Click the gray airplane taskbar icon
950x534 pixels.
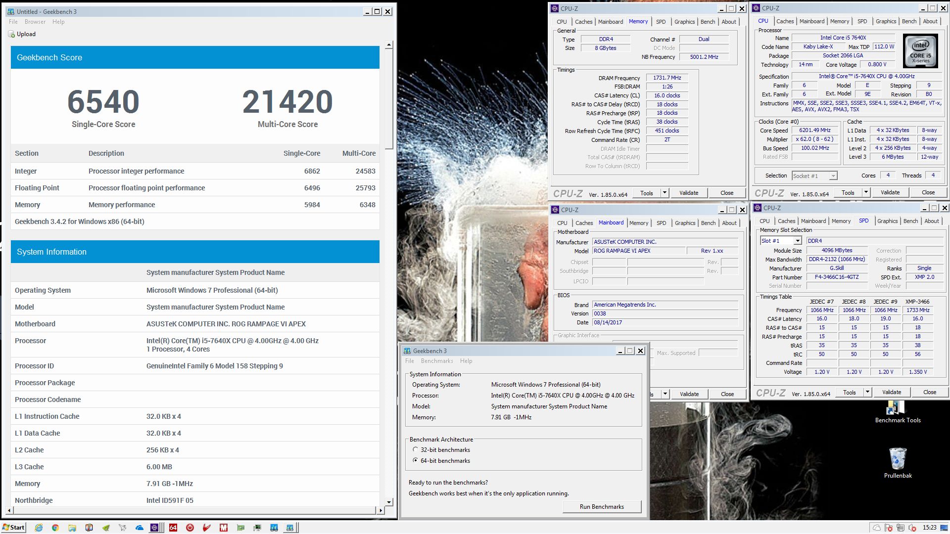click(122, 528)
